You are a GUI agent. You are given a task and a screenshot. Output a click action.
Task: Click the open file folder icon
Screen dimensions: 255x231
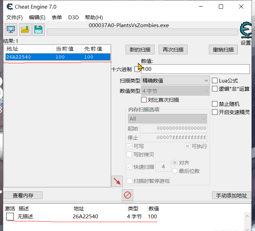click(x=25, y=30)
